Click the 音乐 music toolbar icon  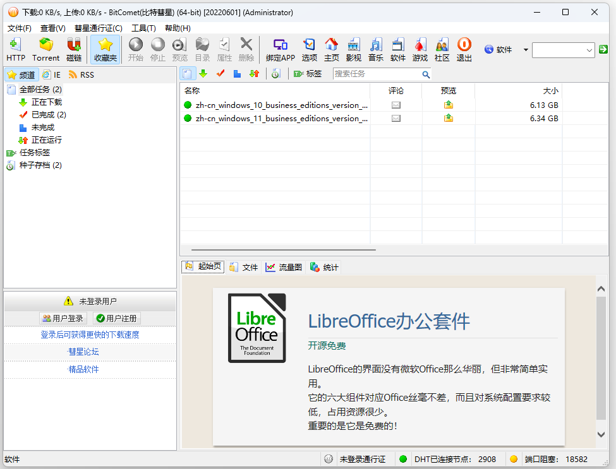(x=376, y=49)
